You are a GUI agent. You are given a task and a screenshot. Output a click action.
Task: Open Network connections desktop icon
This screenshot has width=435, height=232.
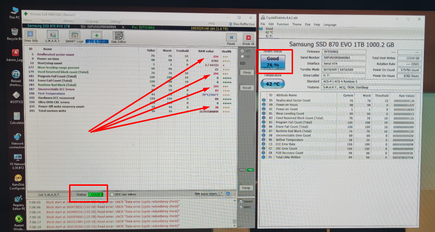click(17, 141)
